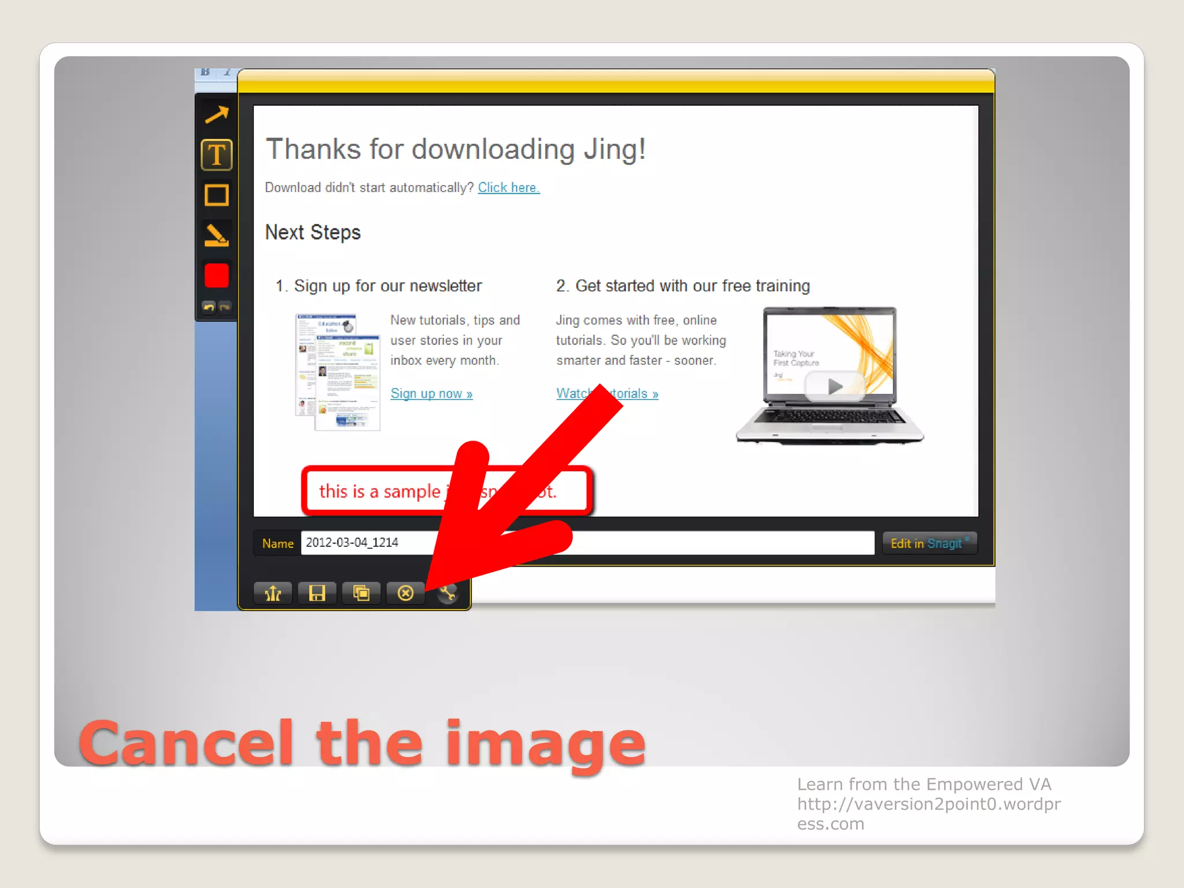
Task: Select the Highlight tool
Action: (217, 235)
